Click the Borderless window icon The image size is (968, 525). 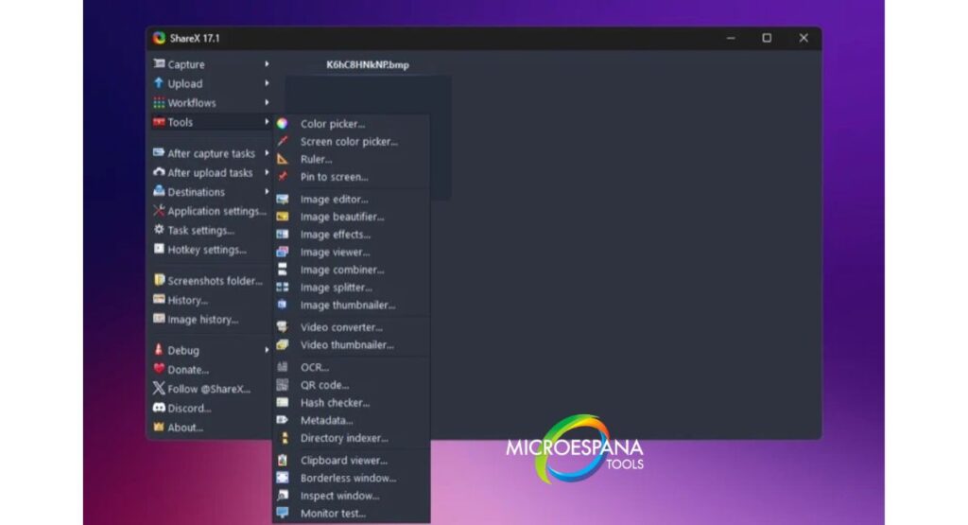[x=282, y=478]
